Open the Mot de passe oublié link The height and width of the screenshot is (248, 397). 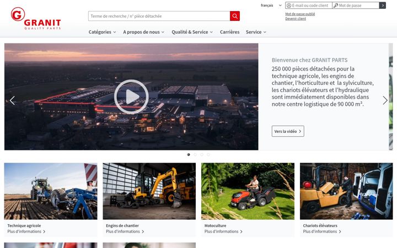[x=300, y=14]
